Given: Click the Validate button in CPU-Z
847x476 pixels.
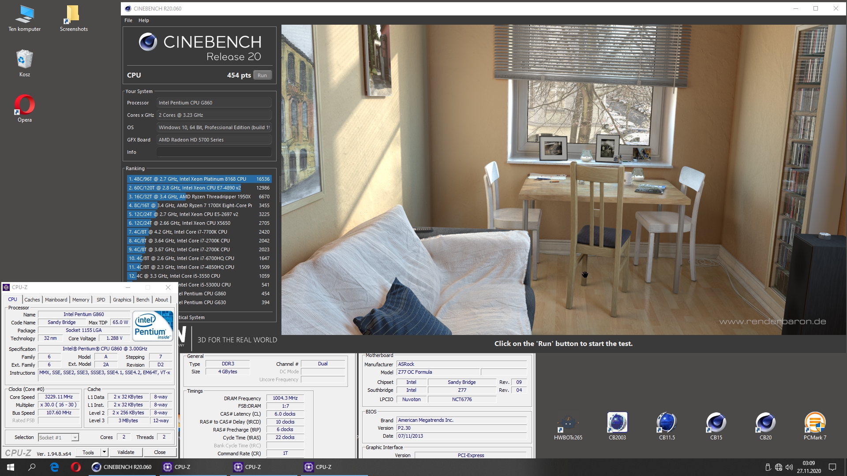Looking at the screenshot, I should coord(126,452).
